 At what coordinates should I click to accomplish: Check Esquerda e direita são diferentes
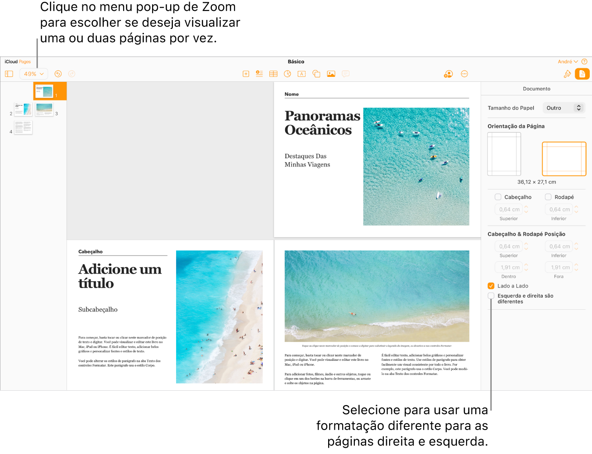(491, 296)
